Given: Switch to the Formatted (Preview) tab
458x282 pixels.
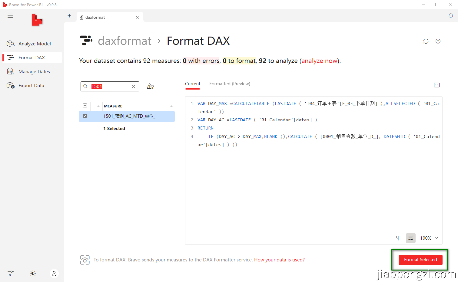Looking at the screenshot, I should click(x=230, y=84).
